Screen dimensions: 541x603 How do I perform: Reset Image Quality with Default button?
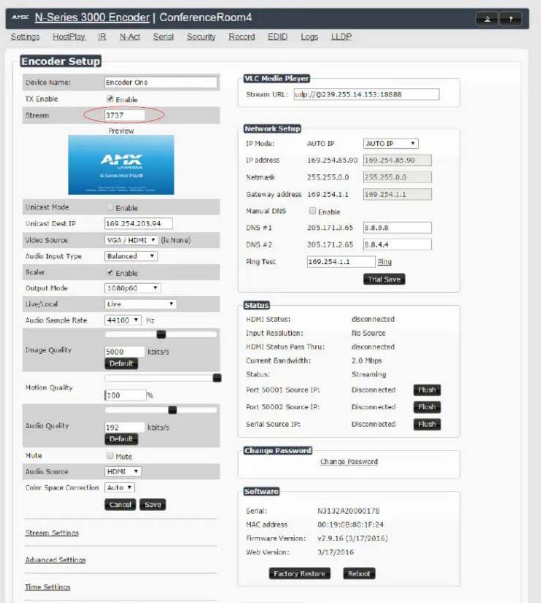(x=121, y=364)
